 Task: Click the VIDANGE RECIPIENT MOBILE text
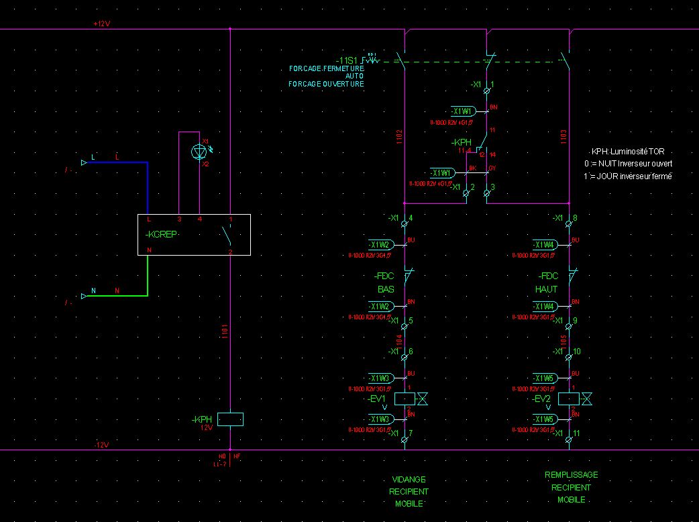[x=409, y=491]
